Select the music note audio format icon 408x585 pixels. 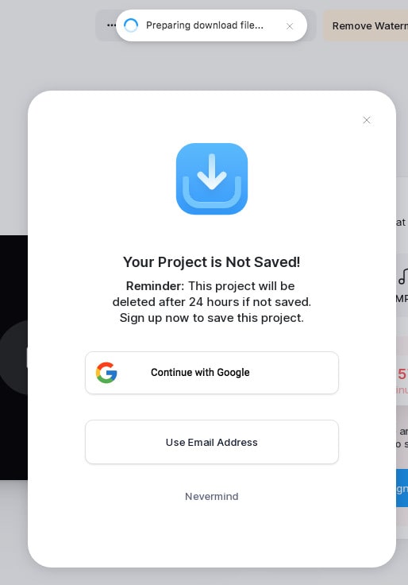[x=402, y=277]
